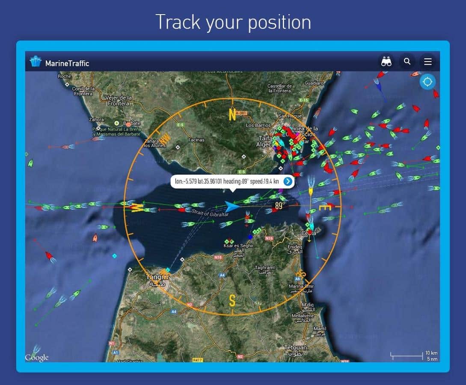Image resolution: width=466 pixels, height=385 pixels.
Task: Tap the 89° heading indicator label
Action: point(279,206)
